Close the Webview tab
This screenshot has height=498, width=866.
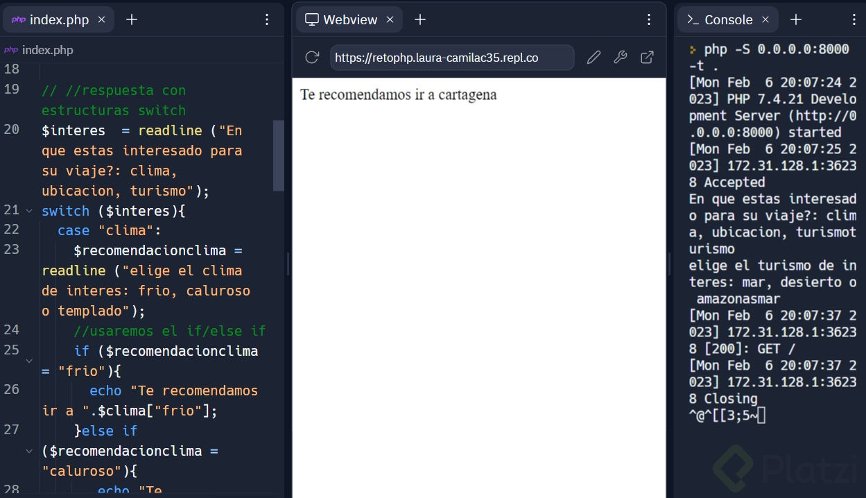tap(390, 19)
